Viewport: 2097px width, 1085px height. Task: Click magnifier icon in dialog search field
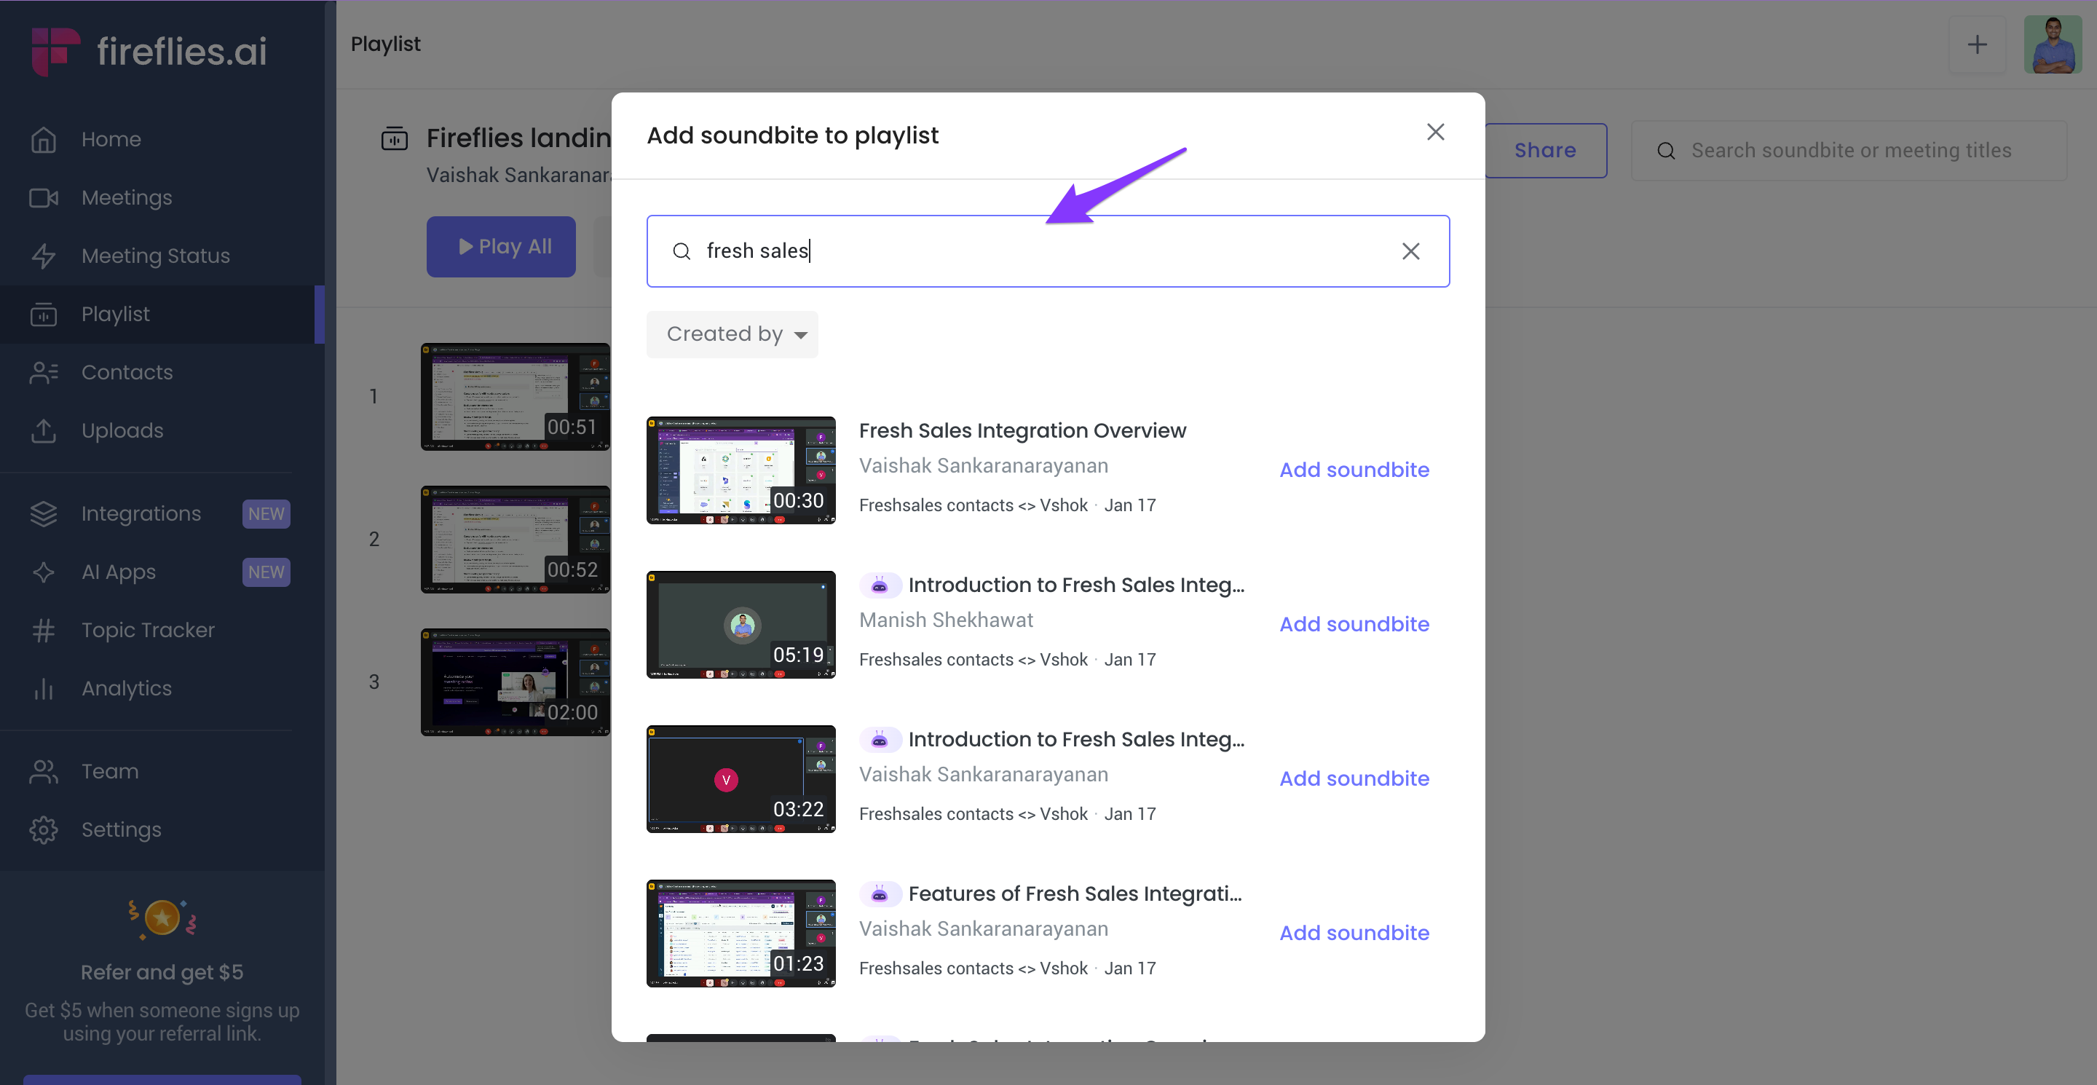click(x=682, y=251)
